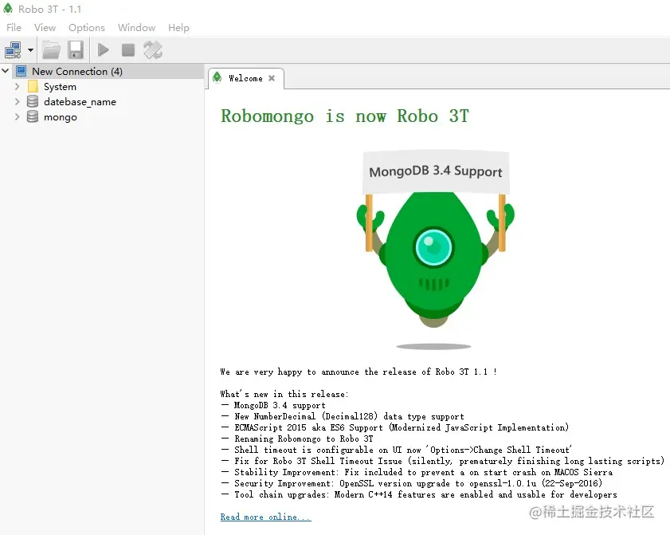Open the File menu
The image size is (670, 535).
[14, 27]
